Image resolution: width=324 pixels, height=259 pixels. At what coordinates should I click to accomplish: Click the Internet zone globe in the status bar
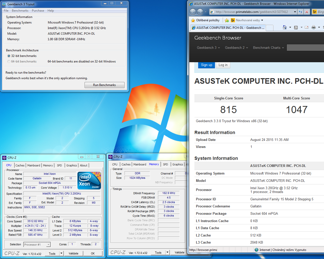pyautogui.click(x=256, y=250)
